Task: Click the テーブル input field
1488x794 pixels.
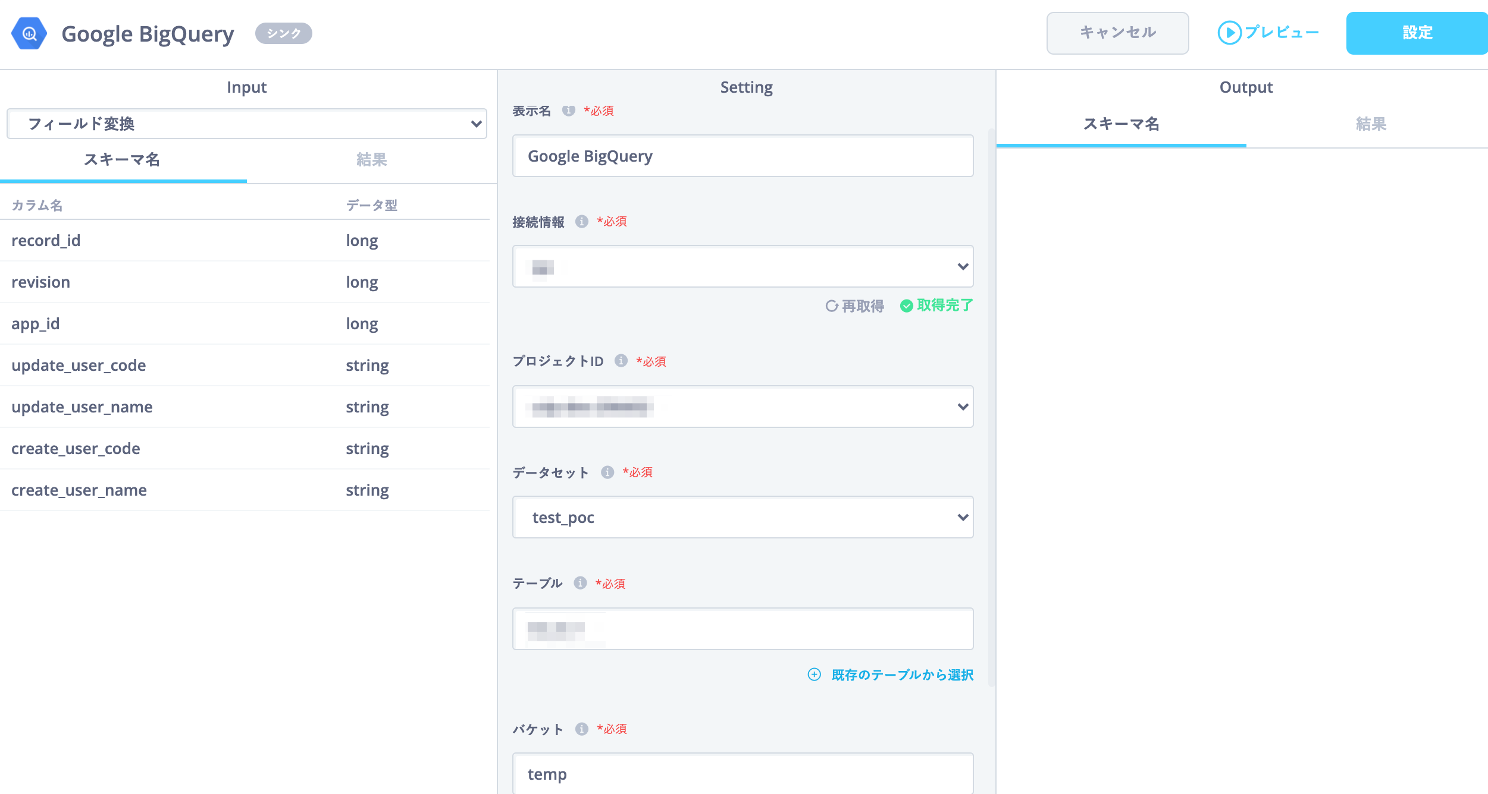Action: pos(743,629)
